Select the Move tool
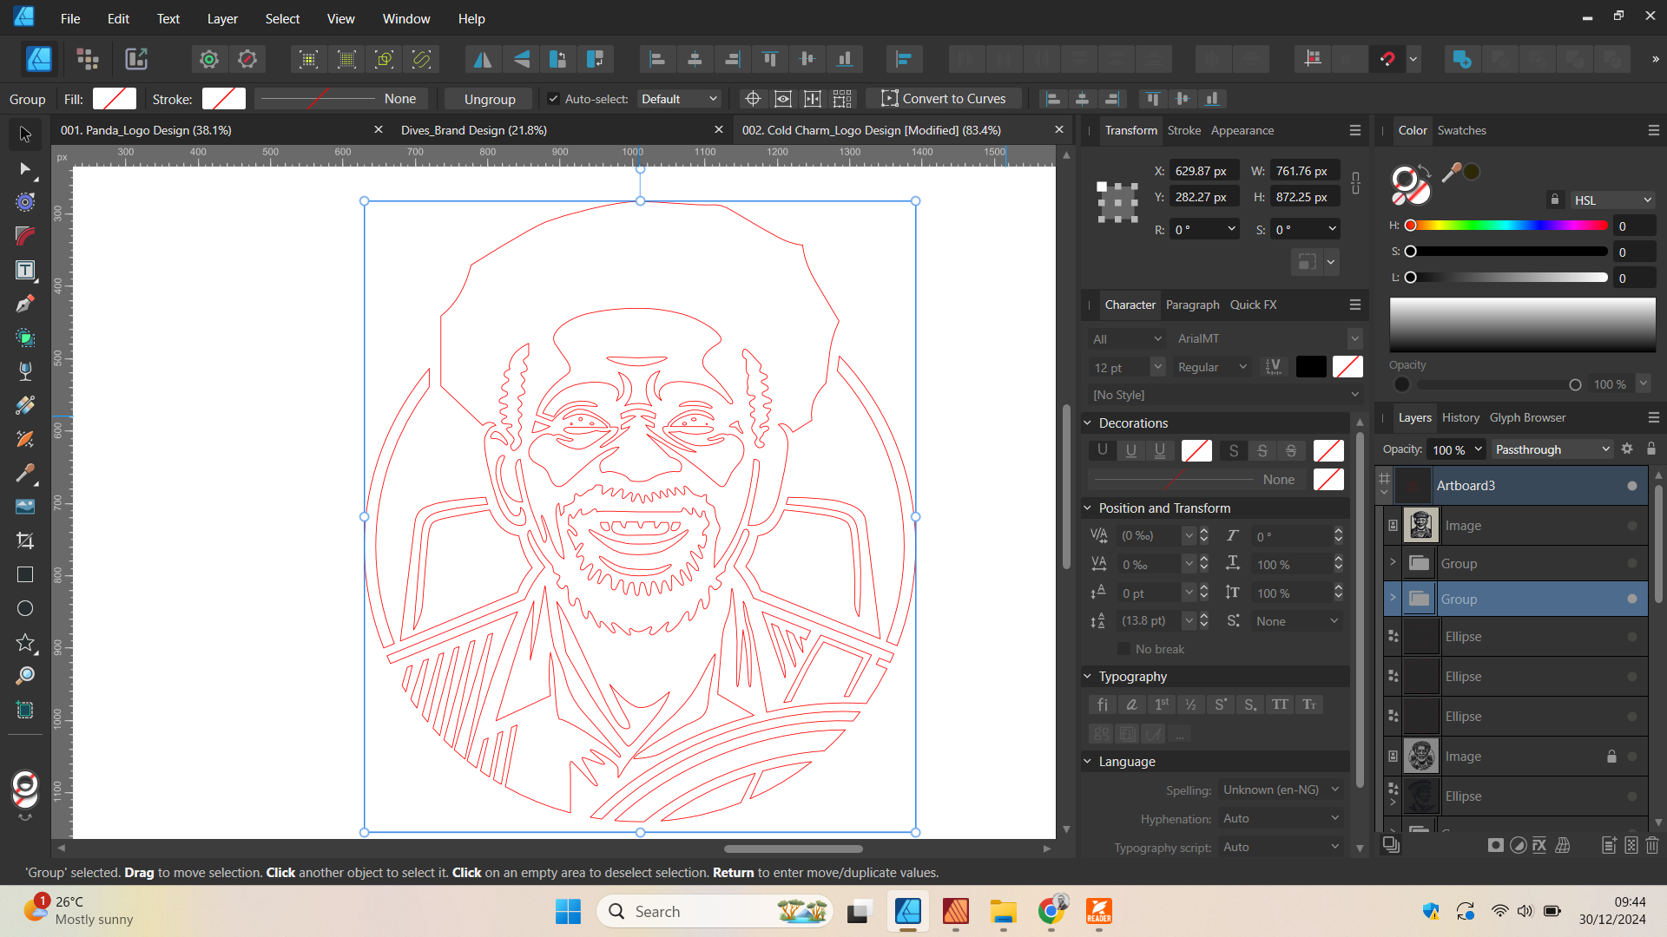This screenshot has width=1667, height=937. [x=25, y=134]
